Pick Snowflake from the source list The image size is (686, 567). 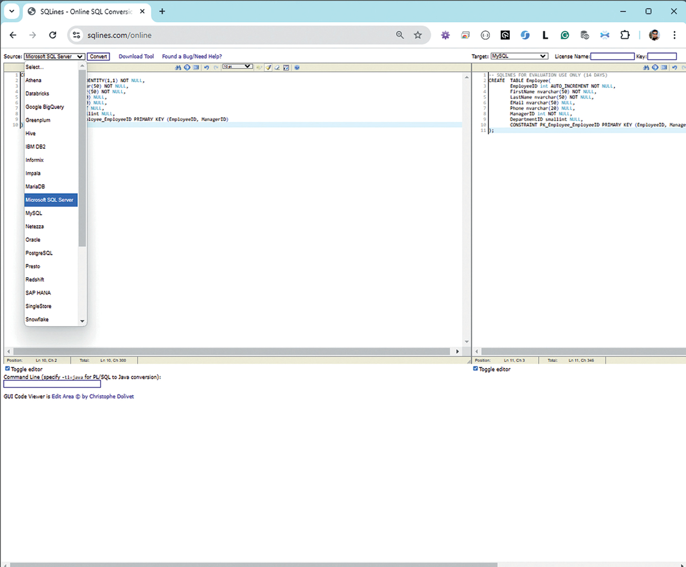[51, 319]
